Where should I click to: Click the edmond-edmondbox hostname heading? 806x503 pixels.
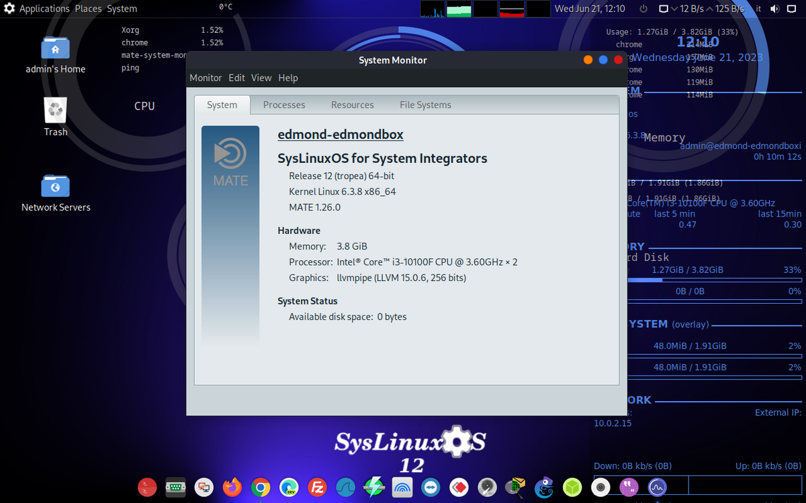click(341, 134)
